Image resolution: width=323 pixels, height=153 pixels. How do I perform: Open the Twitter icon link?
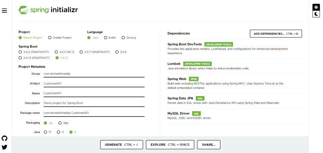pos(4,147)
